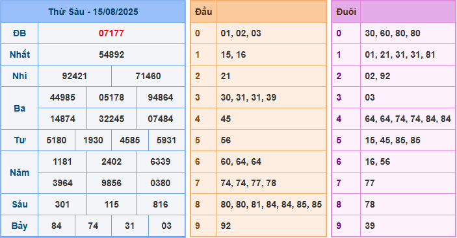Select third prize number 05178

[x=111, y=97]
